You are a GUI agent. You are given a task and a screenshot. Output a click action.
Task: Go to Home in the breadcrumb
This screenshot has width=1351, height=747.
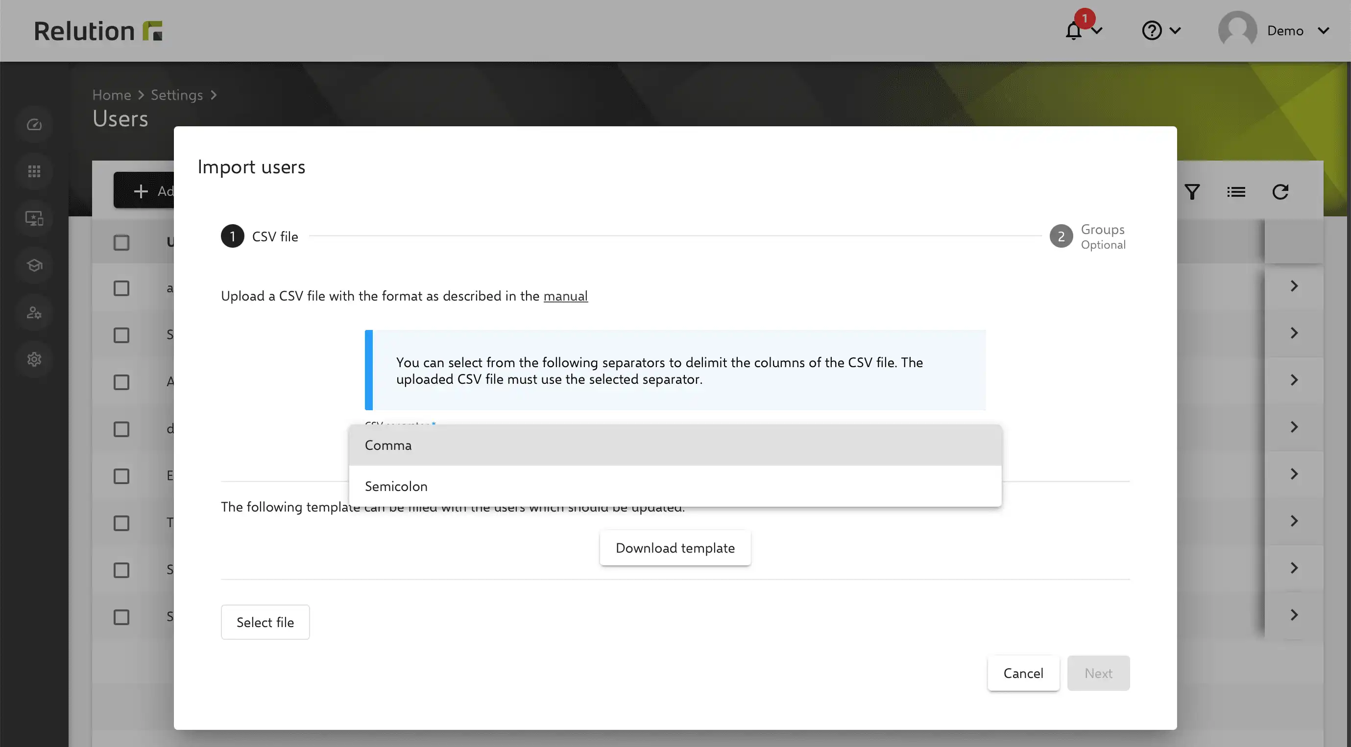tap(112, 95)
